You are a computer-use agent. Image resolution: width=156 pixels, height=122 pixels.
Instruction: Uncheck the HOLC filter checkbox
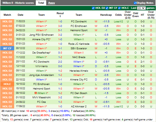[x=119, y=8]
